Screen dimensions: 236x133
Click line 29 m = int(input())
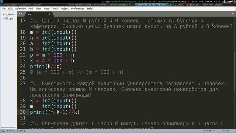pos(53,106)
